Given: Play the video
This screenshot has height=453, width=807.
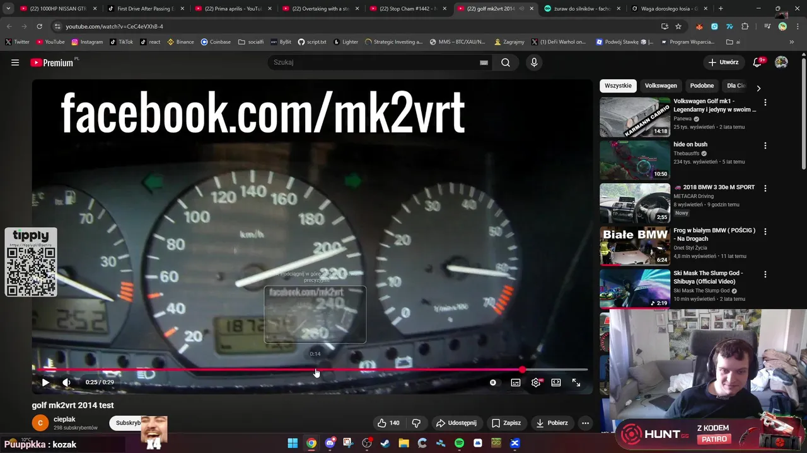Looking at the screenshot, I should point(45,382).
